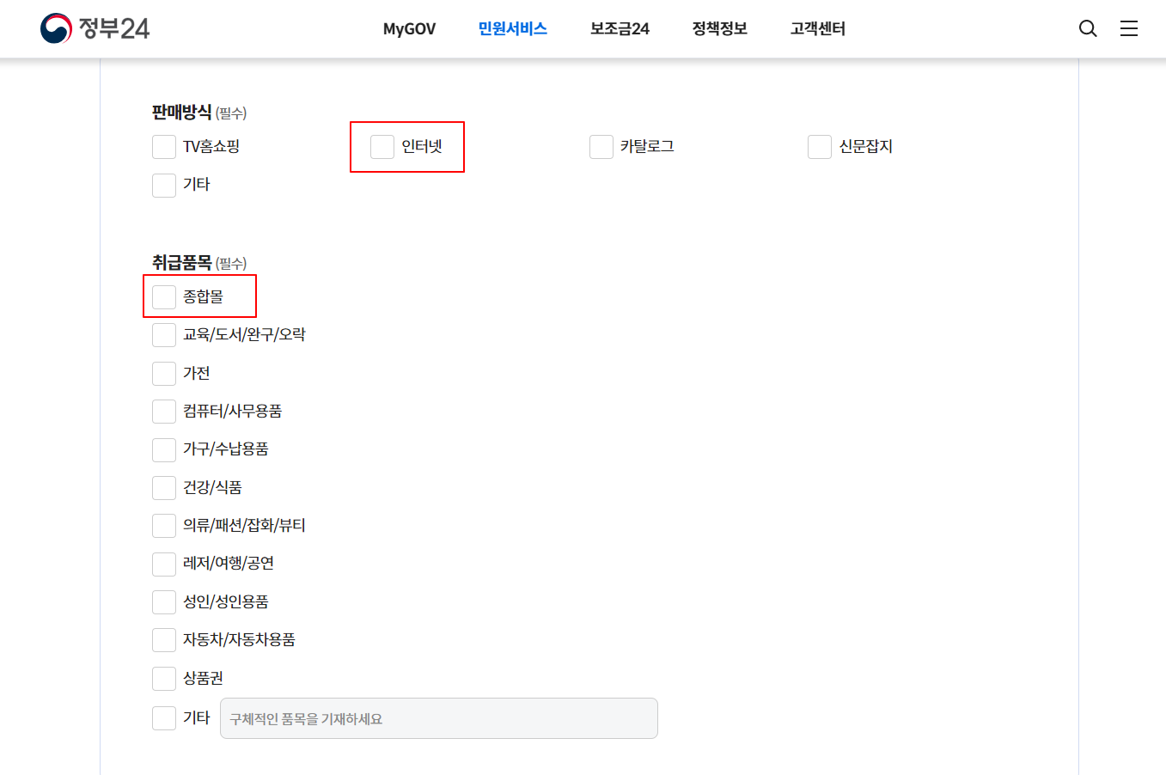
Task: Check 성인/성인용품 item
Action: (164, 602)
